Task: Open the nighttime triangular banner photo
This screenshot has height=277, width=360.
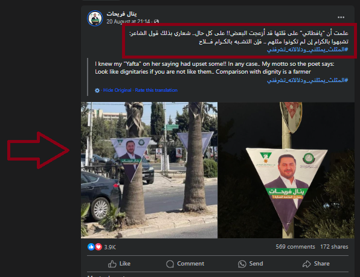Action: [286, 170]
